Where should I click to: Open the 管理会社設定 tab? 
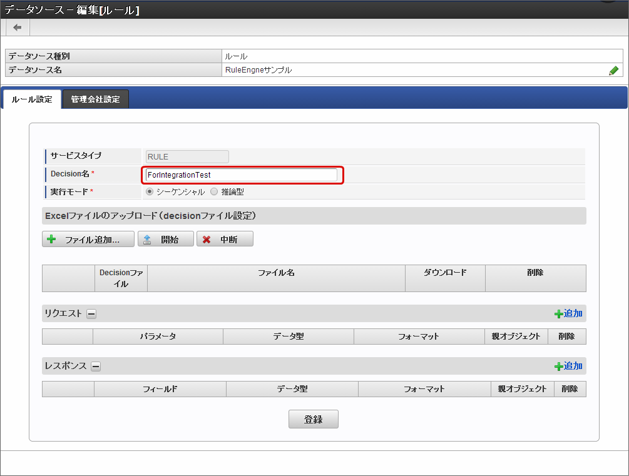click(96, 99)
